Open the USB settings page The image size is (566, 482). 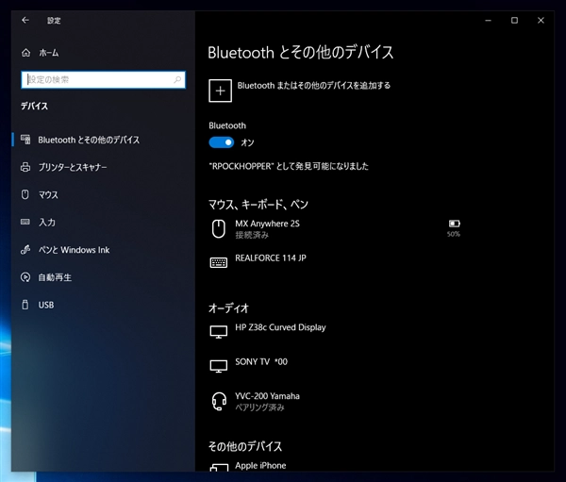point(46,305)
